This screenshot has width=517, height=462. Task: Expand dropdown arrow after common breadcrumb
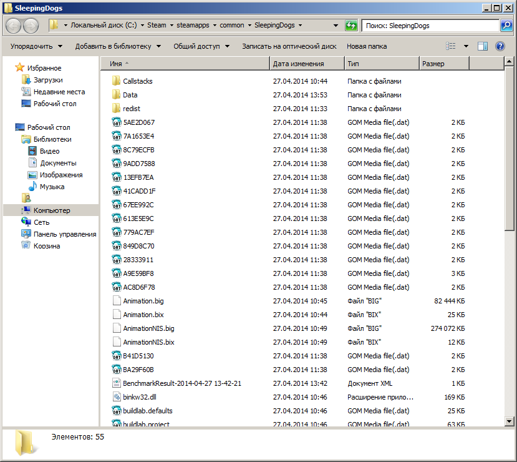(x=249, y=26)
